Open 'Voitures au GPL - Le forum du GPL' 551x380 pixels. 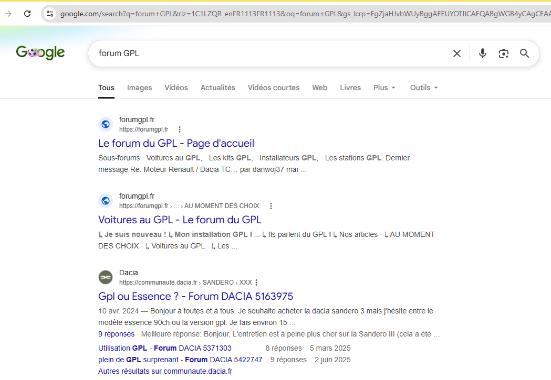[180, 220]
